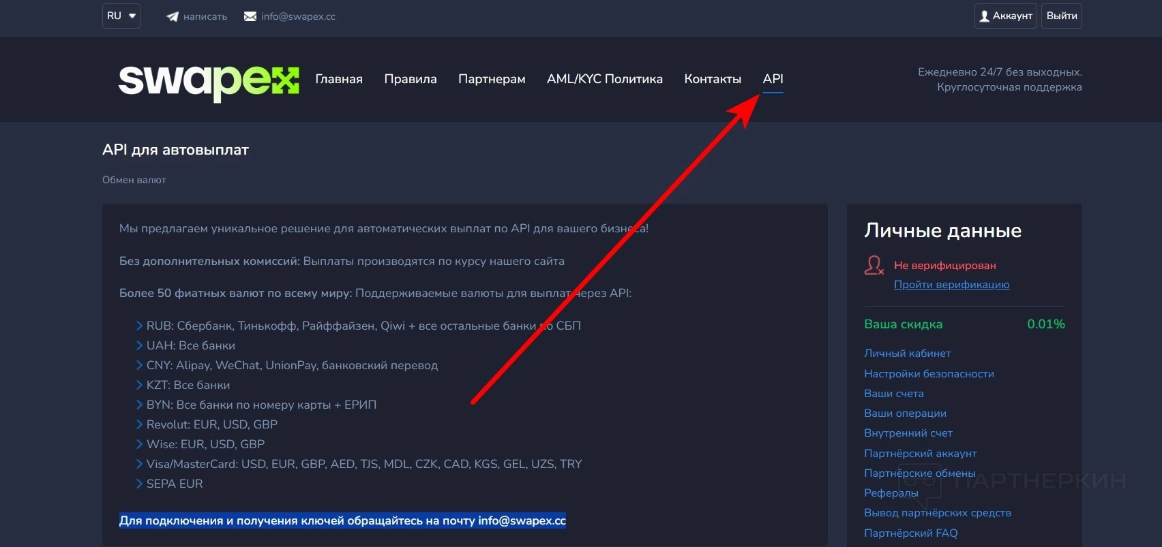Click 'Более 50 фиатных валют' paragraph

[x=375, y=293]
